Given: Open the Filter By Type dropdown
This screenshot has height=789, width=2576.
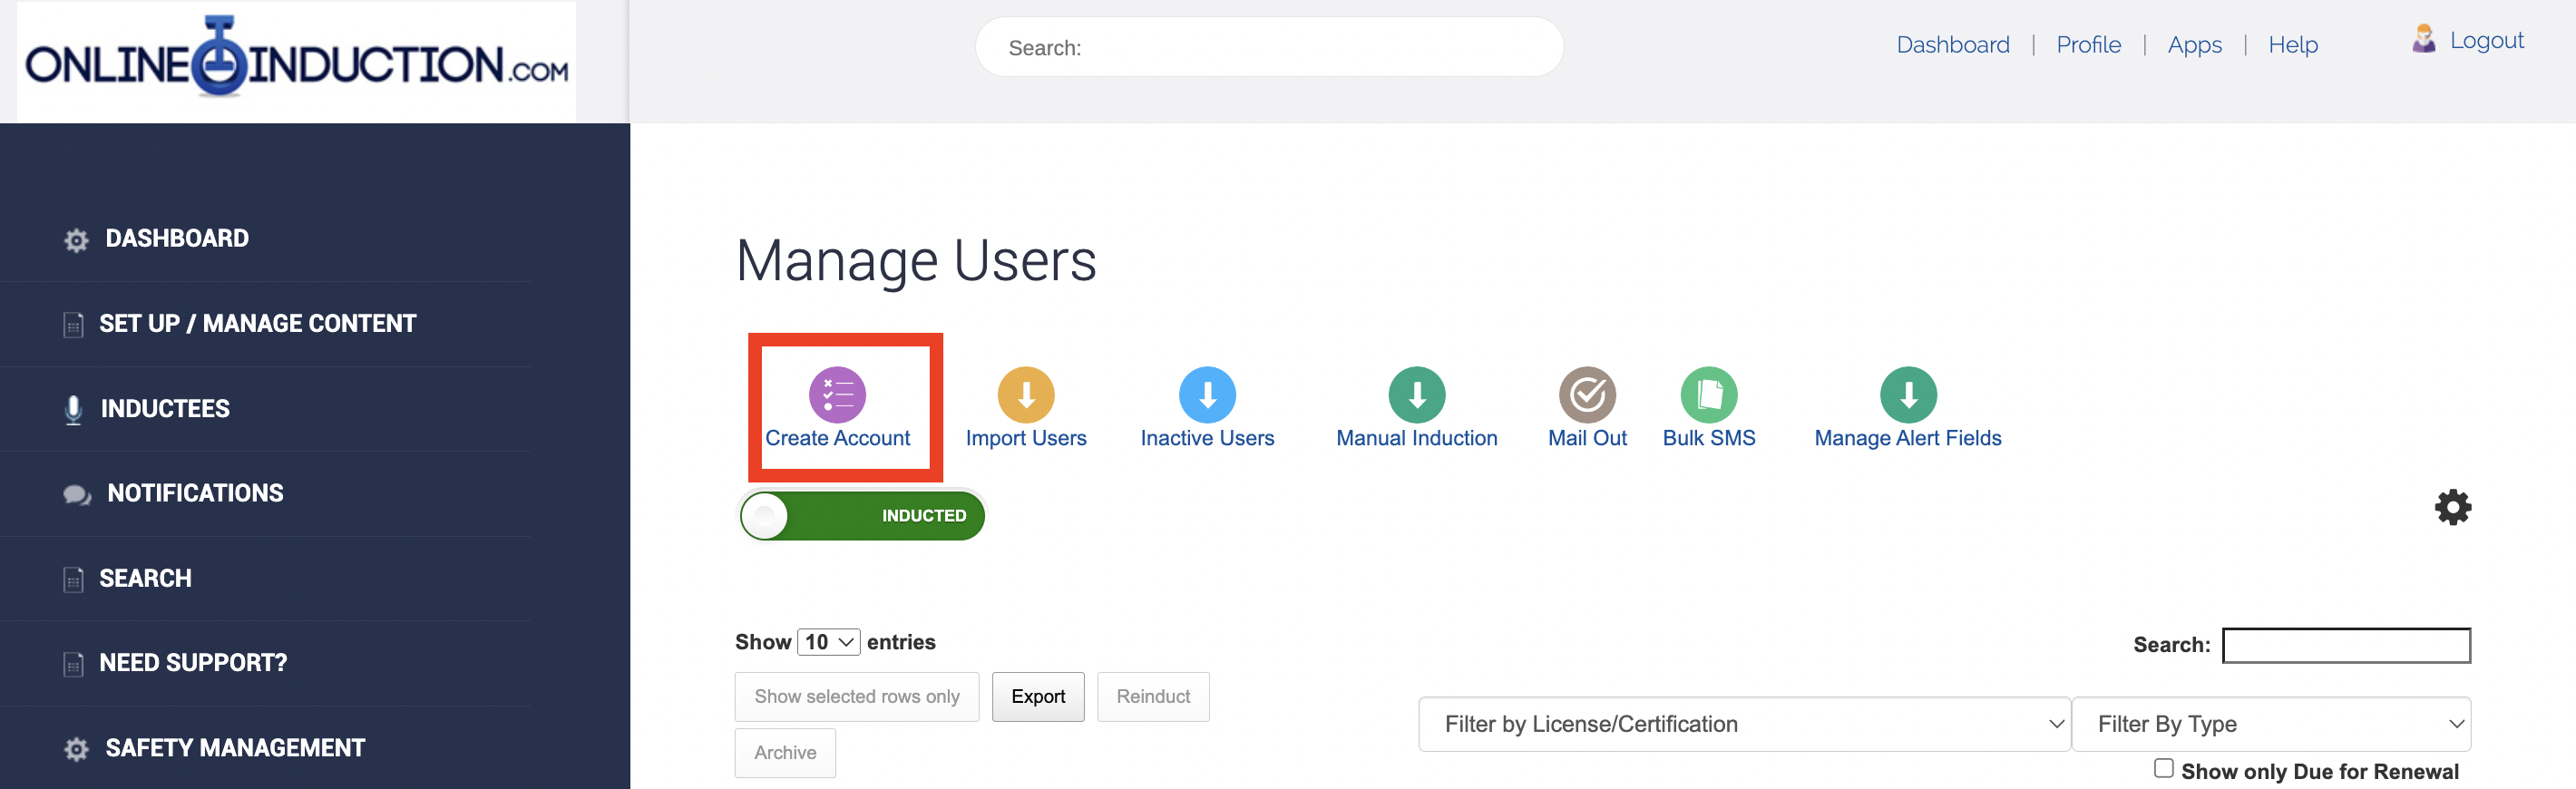Looking at the screenshot, I should click(x=2270, y=723).
